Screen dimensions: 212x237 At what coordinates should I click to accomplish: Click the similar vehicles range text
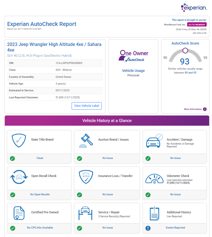pos(185,70)
